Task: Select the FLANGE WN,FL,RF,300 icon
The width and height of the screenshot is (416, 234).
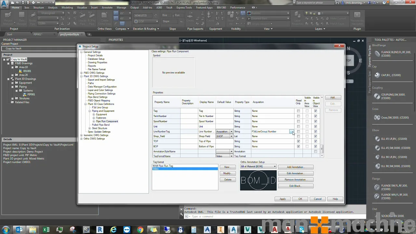Action: point(377,196)
